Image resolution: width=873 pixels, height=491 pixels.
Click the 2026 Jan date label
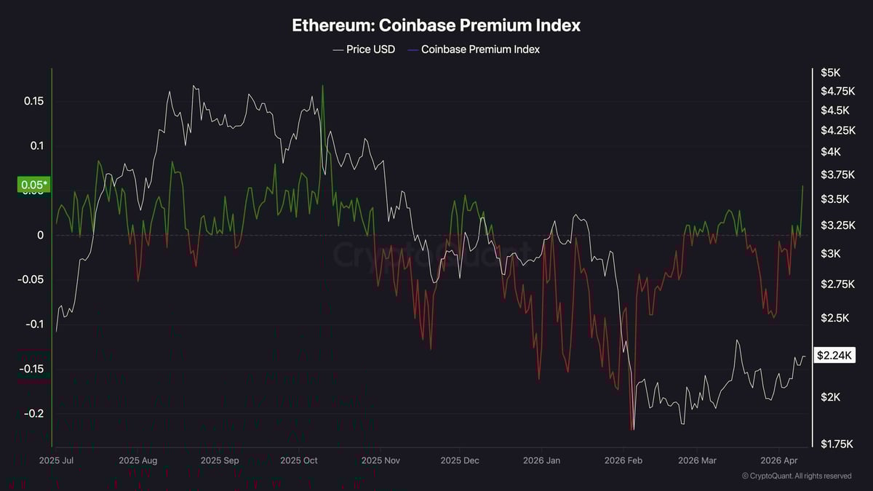point(542,460)
